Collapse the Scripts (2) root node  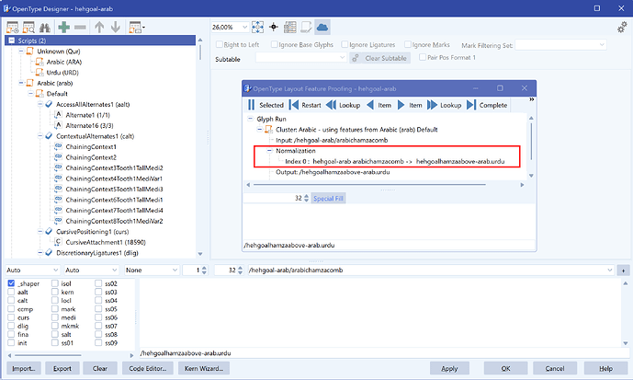click(10, 40)
